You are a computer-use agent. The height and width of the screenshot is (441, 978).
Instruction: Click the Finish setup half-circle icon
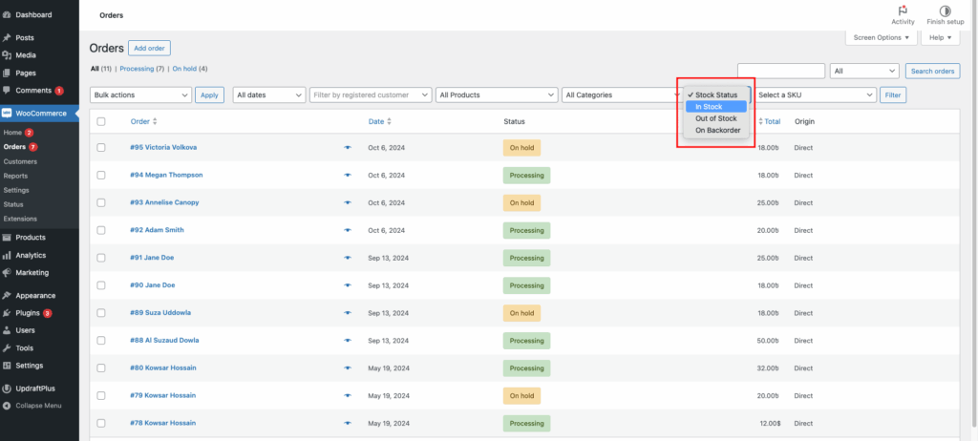click(x=945, y=10)
